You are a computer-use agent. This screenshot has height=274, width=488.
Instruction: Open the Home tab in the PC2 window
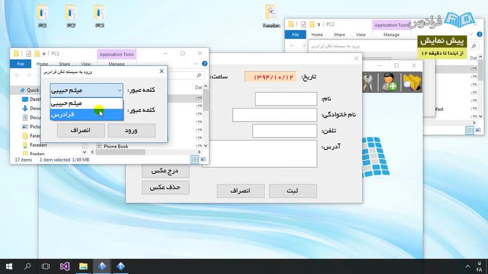tap(317, 34)
